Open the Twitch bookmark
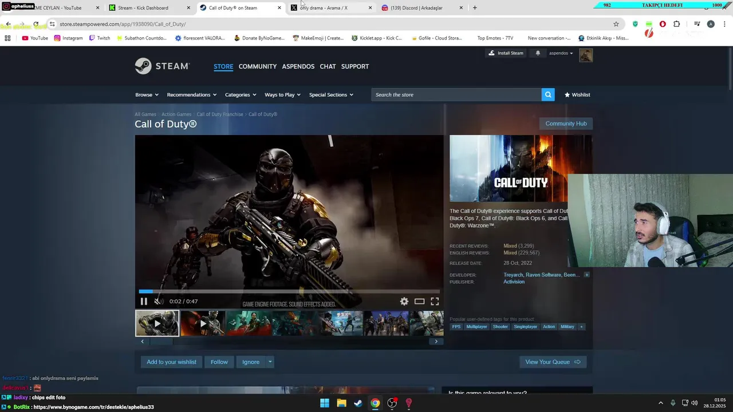Image resolution: width=733 pixels, height=412 pixels. (100, 38)
